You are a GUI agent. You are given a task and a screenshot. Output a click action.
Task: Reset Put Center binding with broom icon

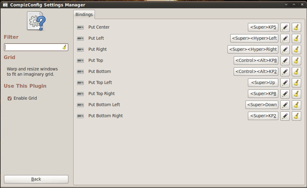(x=296, y=27)
